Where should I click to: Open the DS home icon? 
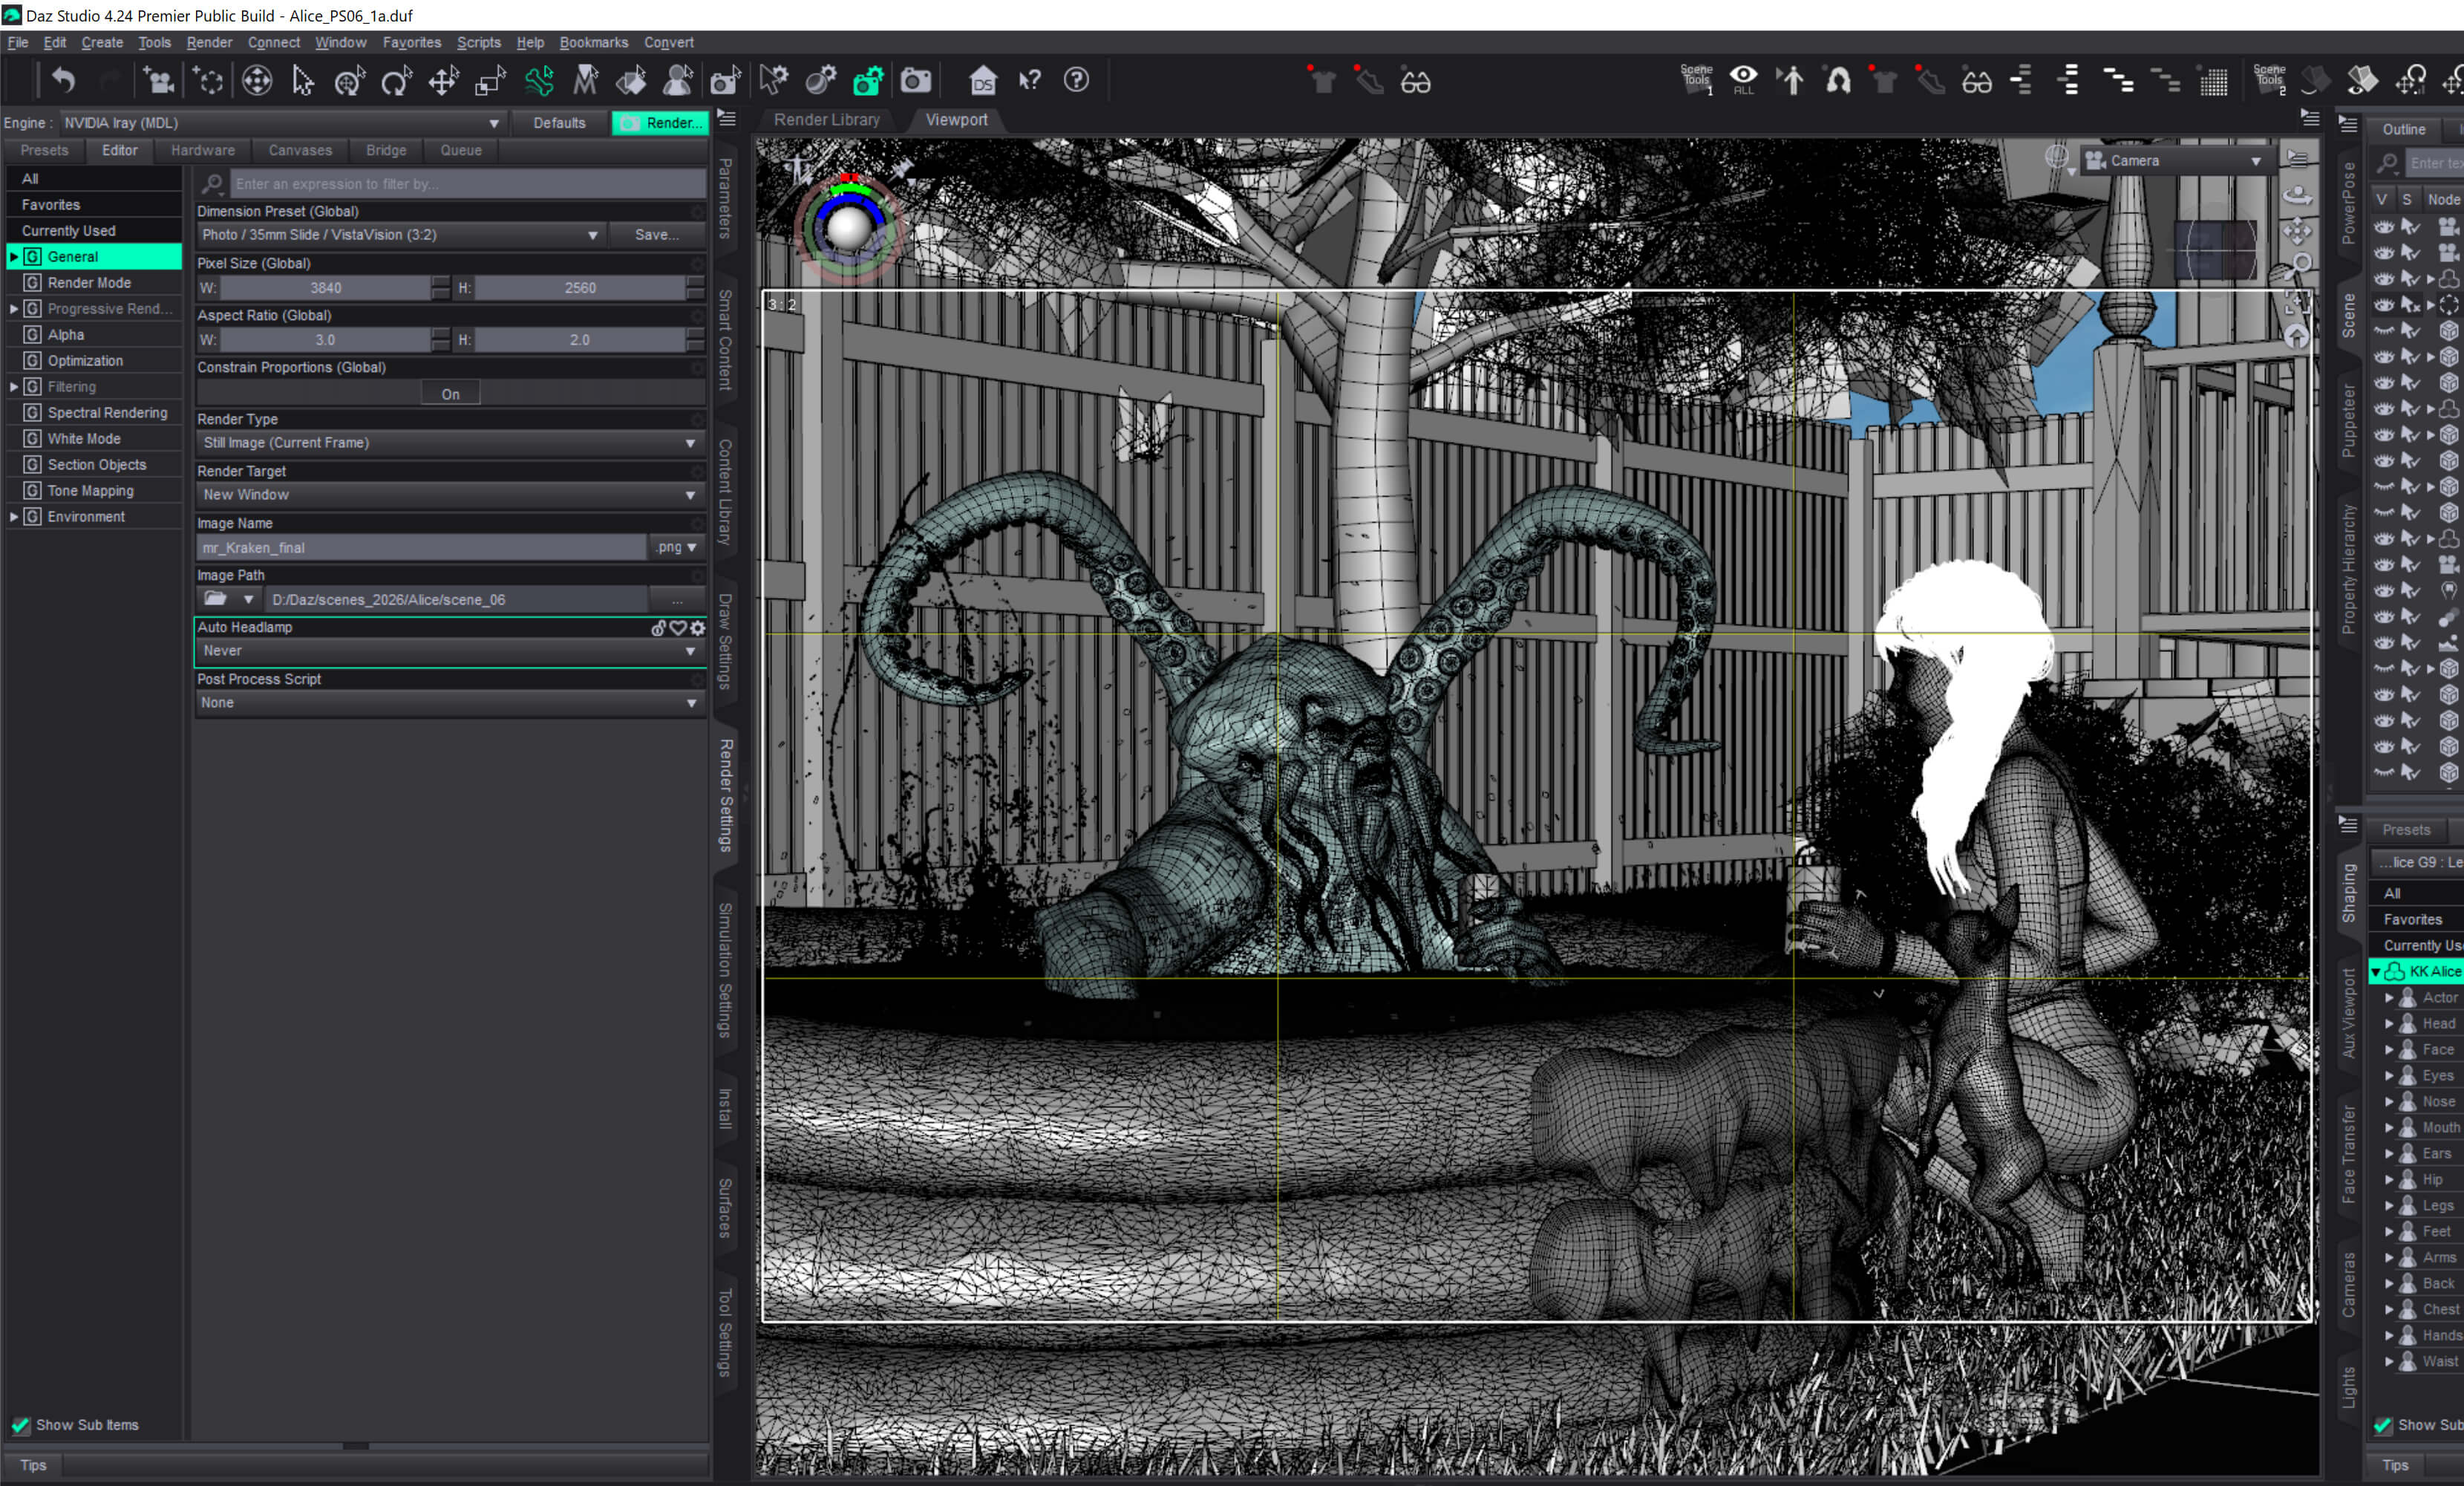pyautogui.click(x=983, y=81)
